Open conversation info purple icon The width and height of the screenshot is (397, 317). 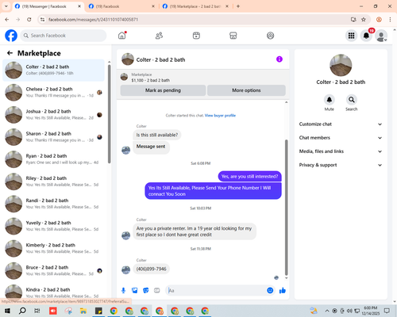279,59
